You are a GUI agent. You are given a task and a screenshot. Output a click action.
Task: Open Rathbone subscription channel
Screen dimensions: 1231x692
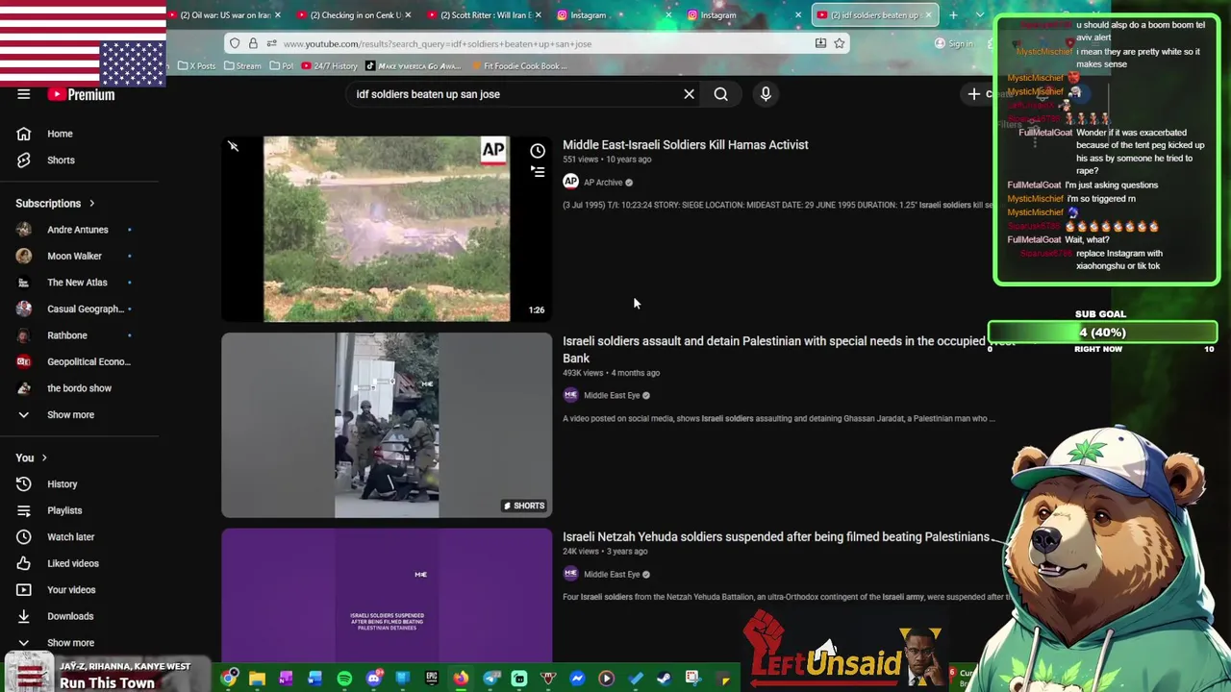tap(66, 335)
